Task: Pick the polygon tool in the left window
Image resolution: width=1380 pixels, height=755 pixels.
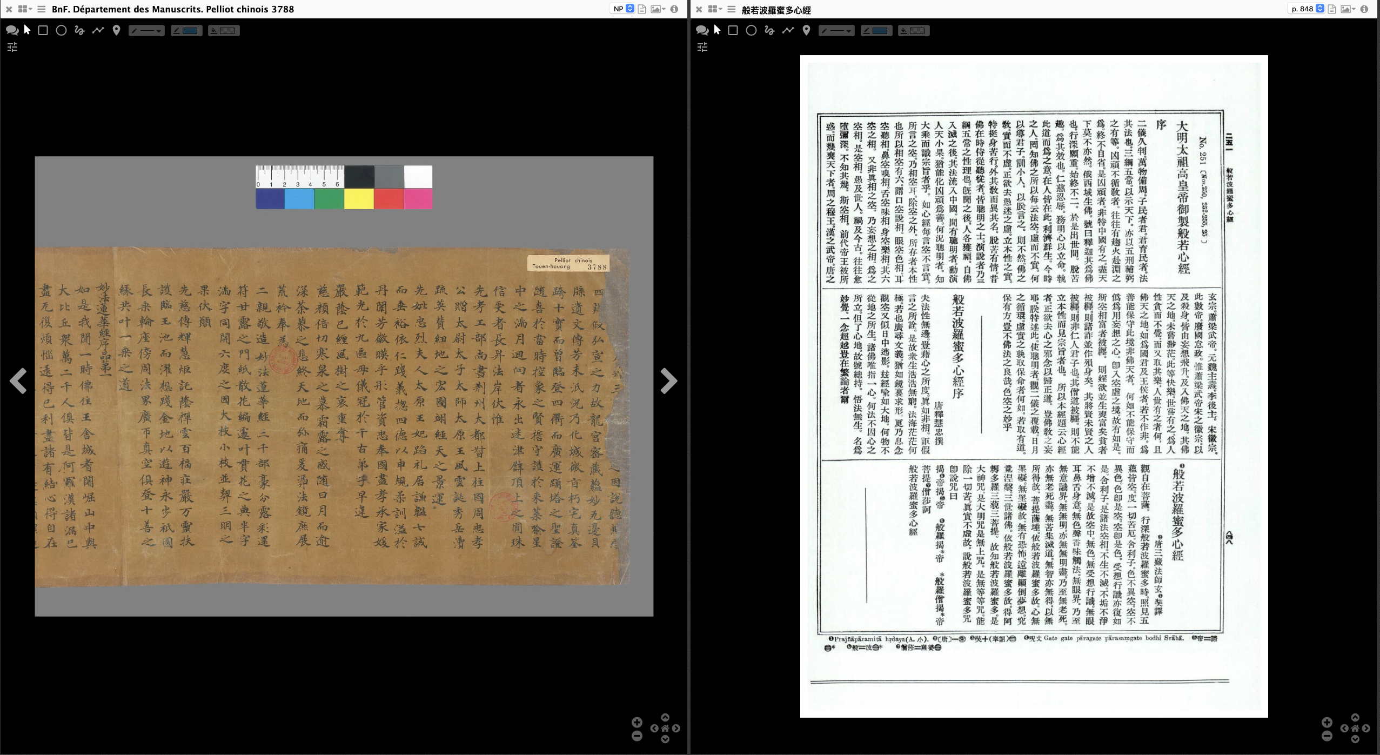Action: (98, 30)
